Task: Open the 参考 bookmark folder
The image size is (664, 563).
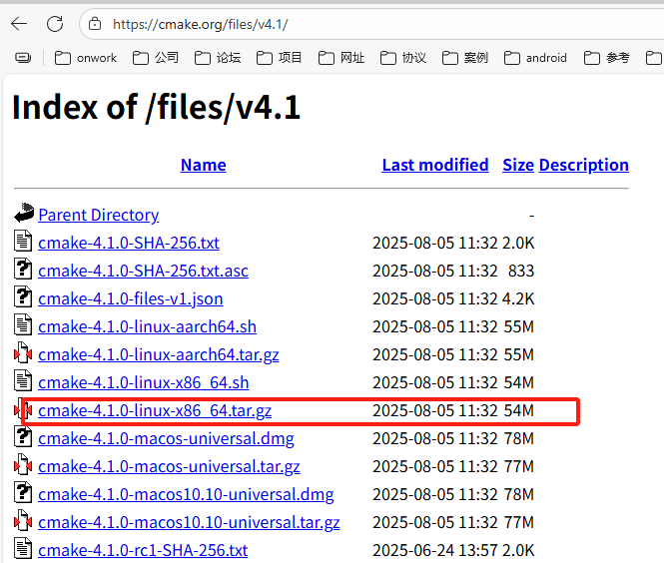Action: (607, 58)
